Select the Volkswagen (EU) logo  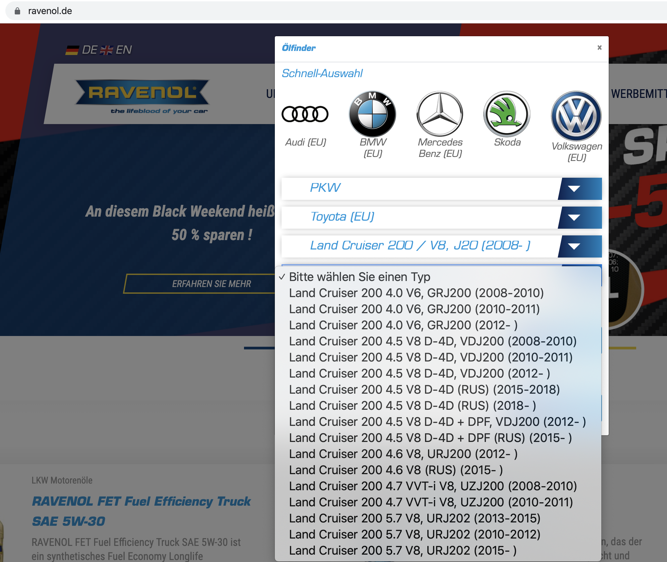click(577, 116)
